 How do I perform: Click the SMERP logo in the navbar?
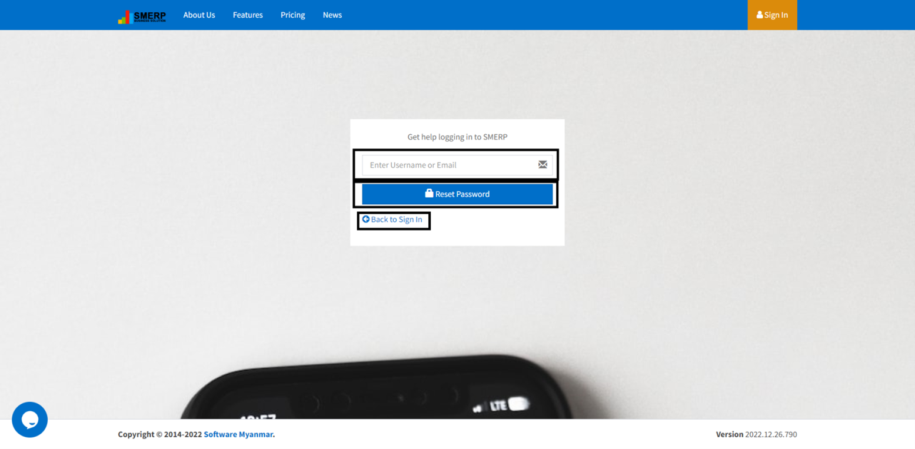(x=142, y=16)
